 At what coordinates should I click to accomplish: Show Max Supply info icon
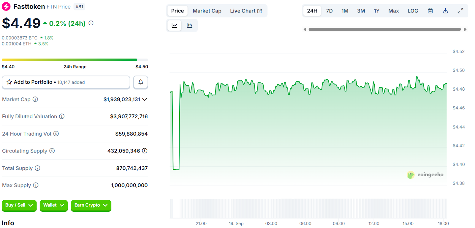click(36, 185)
